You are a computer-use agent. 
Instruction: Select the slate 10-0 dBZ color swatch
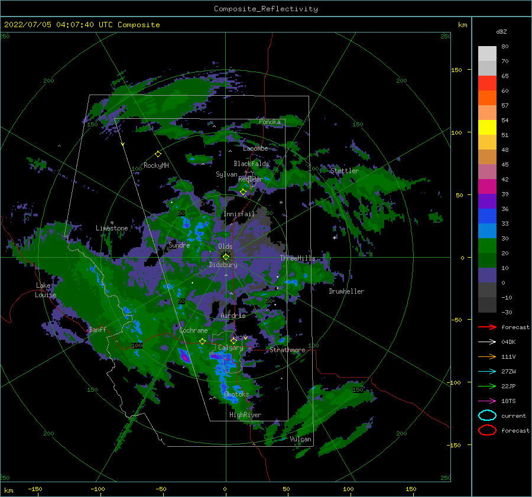point(487,275)
